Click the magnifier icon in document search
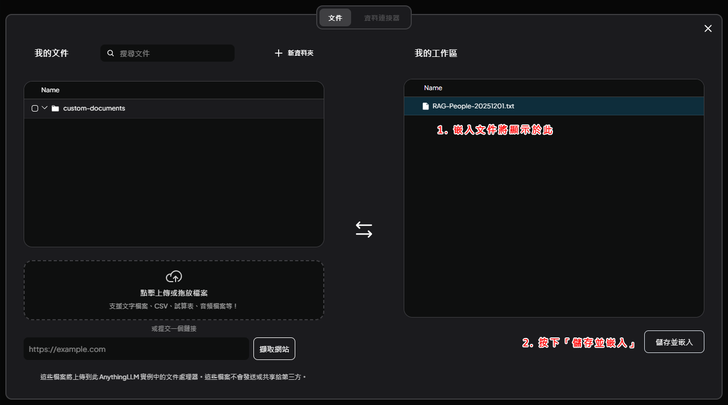 point(111,54)
